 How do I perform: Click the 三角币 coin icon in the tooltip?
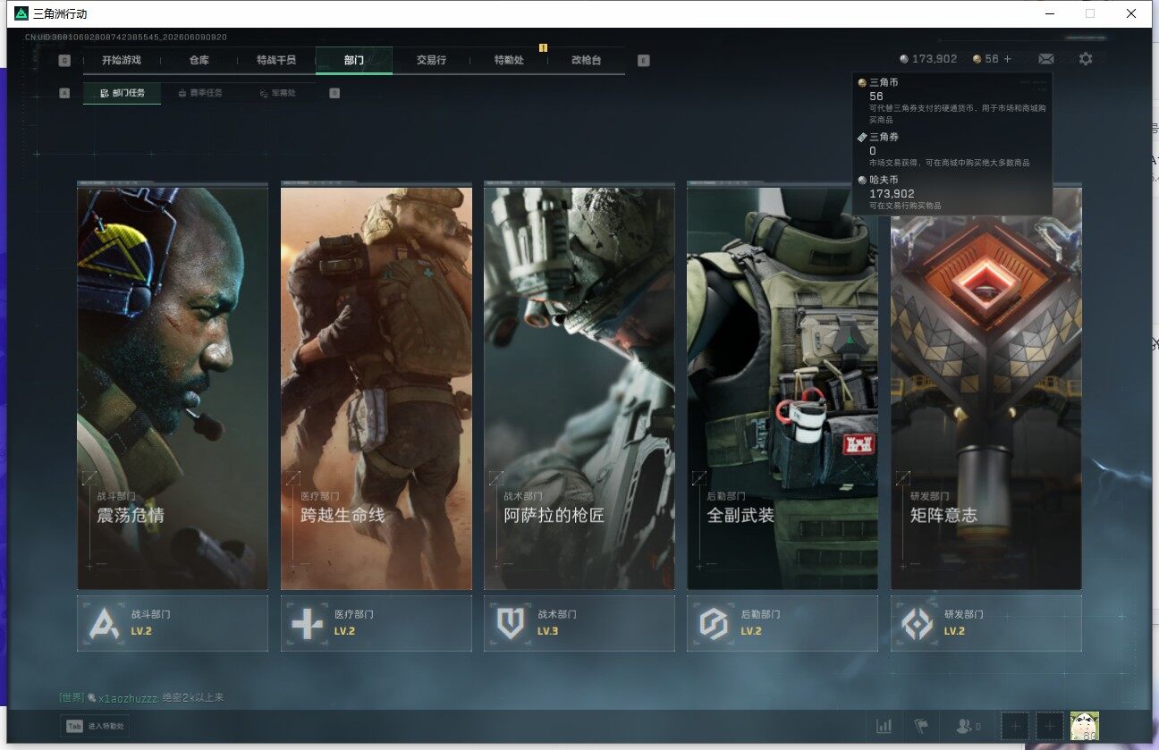coord(862,82)
